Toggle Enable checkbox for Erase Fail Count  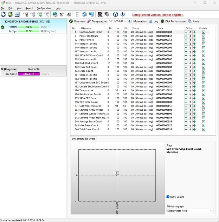click(x=203, y=67)
